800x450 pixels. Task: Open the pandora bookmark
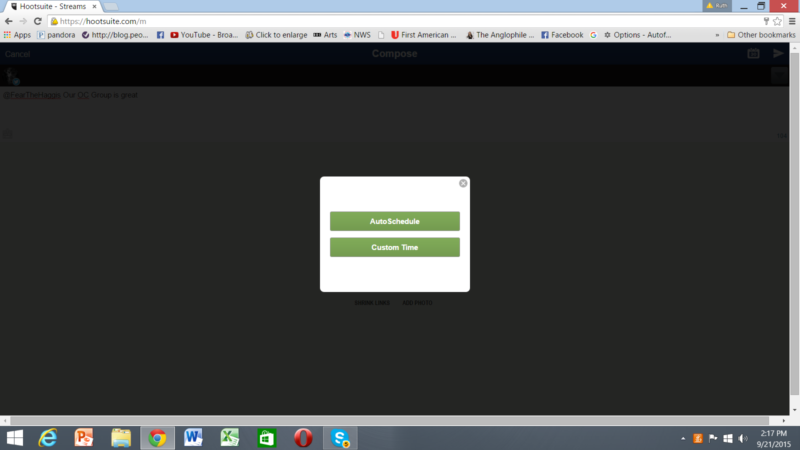pyautogui.click(x=56, y=35)
